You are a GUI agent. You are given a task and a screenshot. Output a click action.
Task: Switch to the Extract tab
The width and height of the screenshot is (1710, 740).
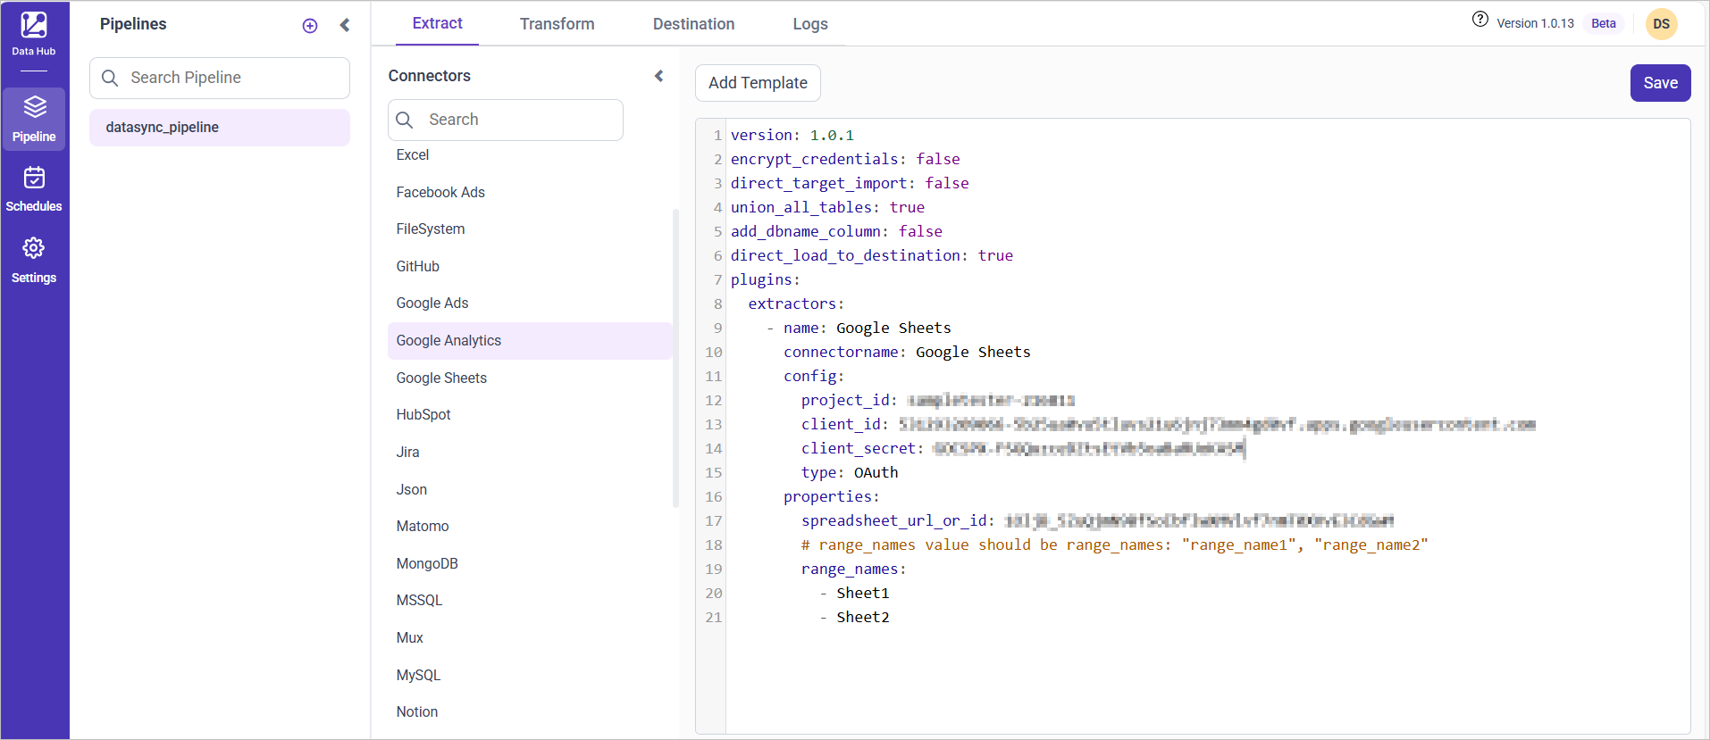(x=437, y=23)
